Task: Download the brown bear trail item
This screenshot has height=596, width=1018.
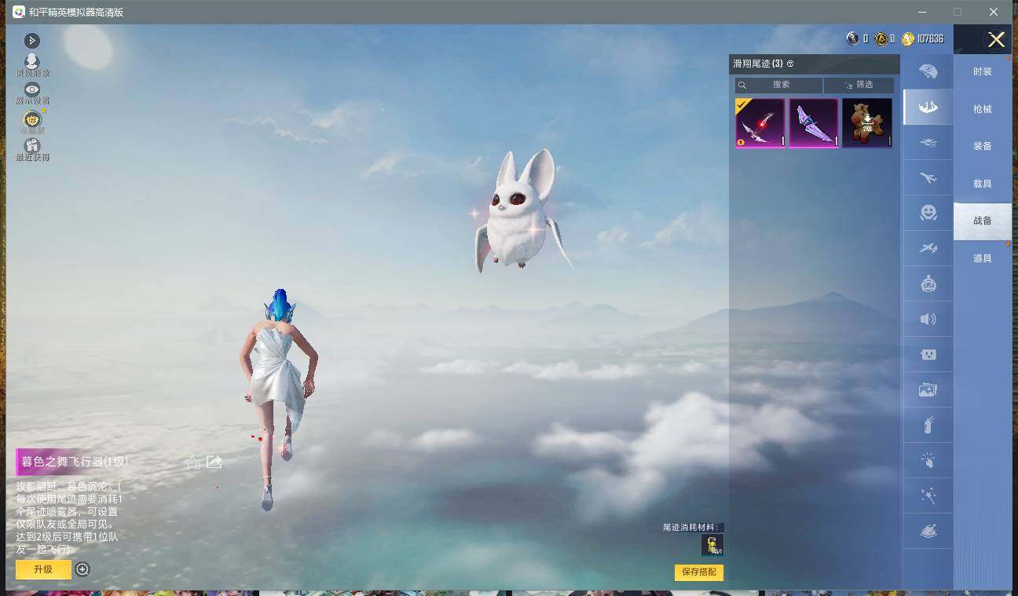Action: pyautogui.click(x=867, y=122)
